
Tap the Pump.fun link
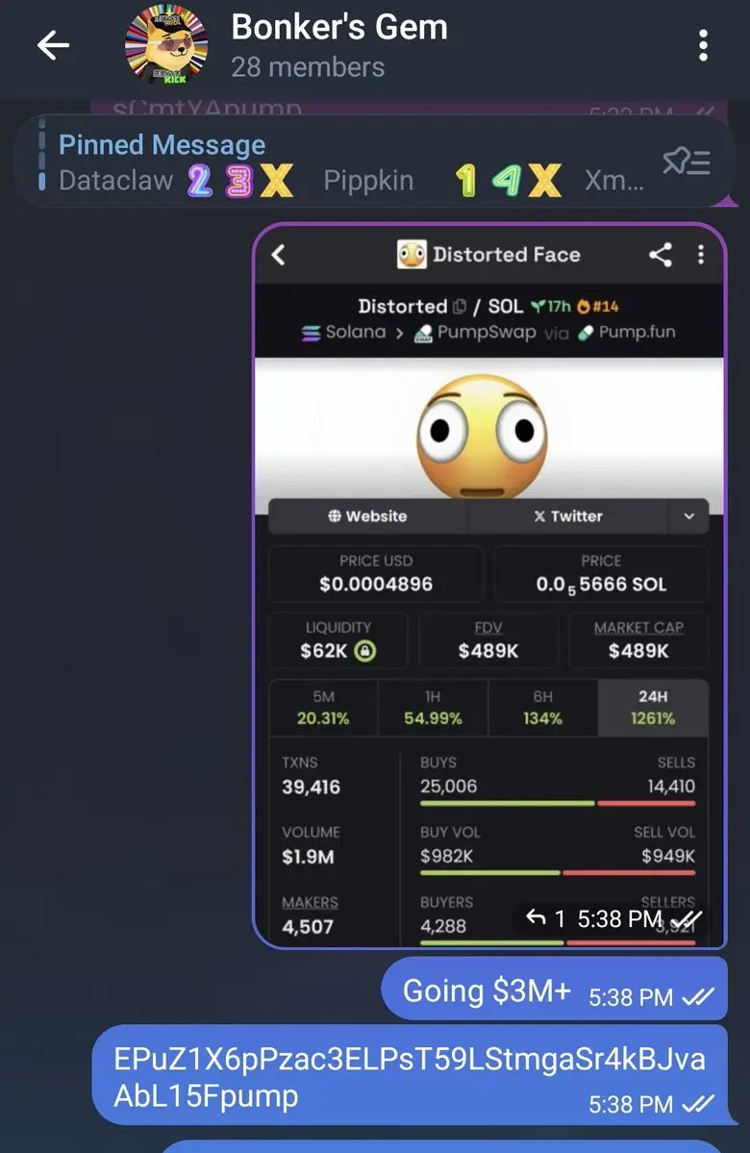627,333
